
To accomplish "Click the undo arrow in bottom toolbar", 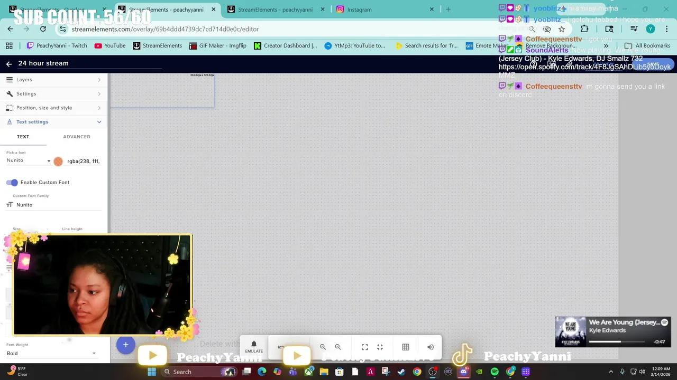I will coord(281,347).
